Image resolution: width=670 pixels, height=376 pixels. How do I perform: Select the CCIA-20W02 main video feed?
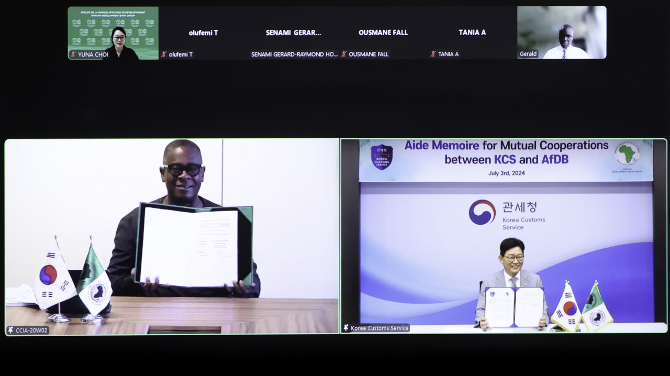point(172,236)
